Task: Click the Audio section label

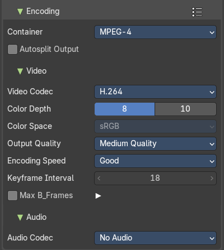Action: point(36,217)
